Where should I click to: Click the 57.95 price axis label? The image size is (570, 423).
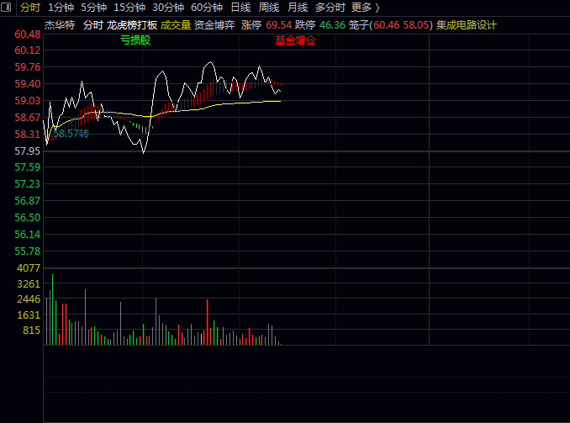27,151
